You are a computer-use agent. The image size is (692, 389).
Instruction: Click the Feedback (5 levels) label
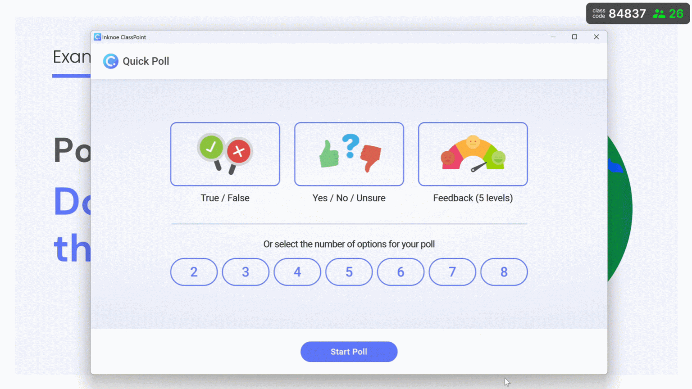click(x=473, y=198)
